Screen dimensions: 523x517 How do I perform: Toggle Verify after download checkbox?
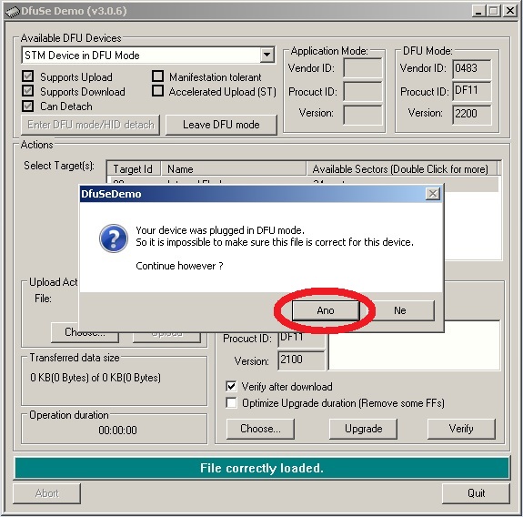click(x=231, y=386)
